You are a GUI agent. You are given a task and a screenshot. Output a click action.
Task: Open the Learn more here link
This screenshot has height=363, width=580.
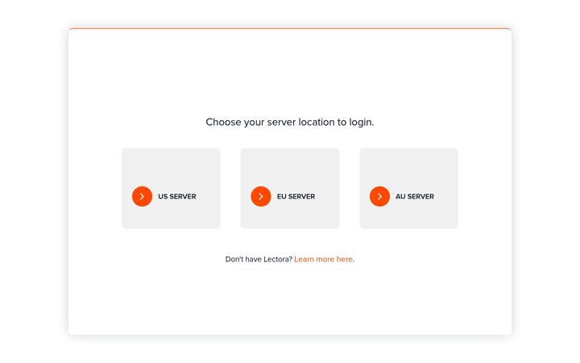pos(324,259)
